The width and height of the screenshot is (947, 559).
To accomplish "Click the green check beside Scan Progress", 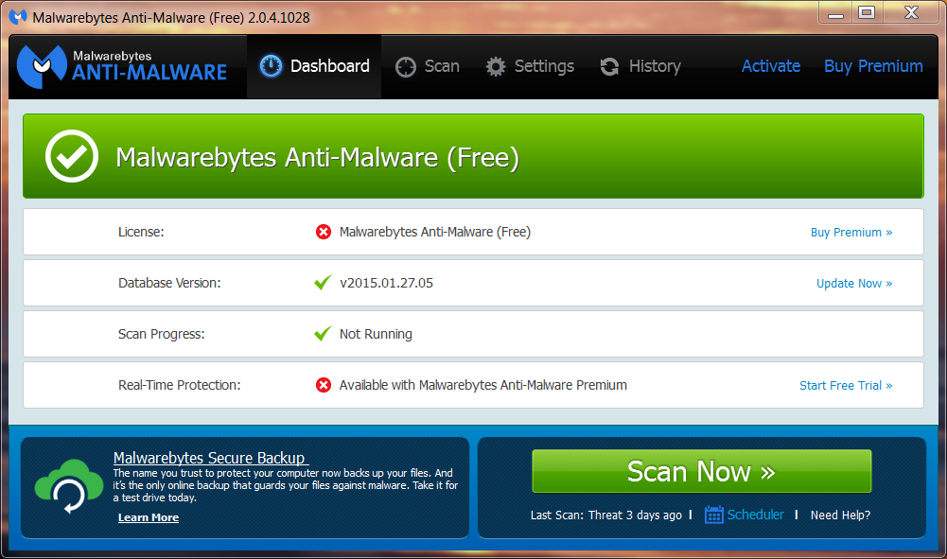I will 324,333.
